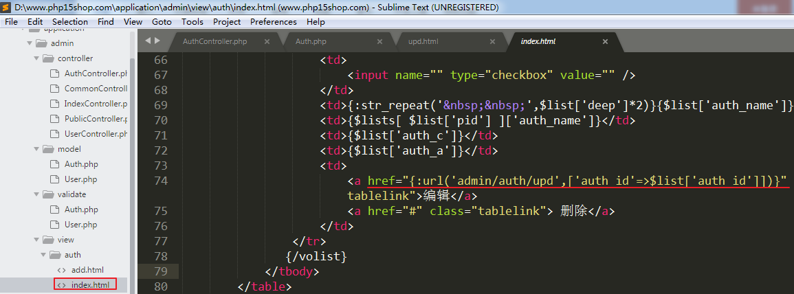Collapse the validate folder tree arrow
This screenshot has width=794, height=294.
(x=36, y=194)
